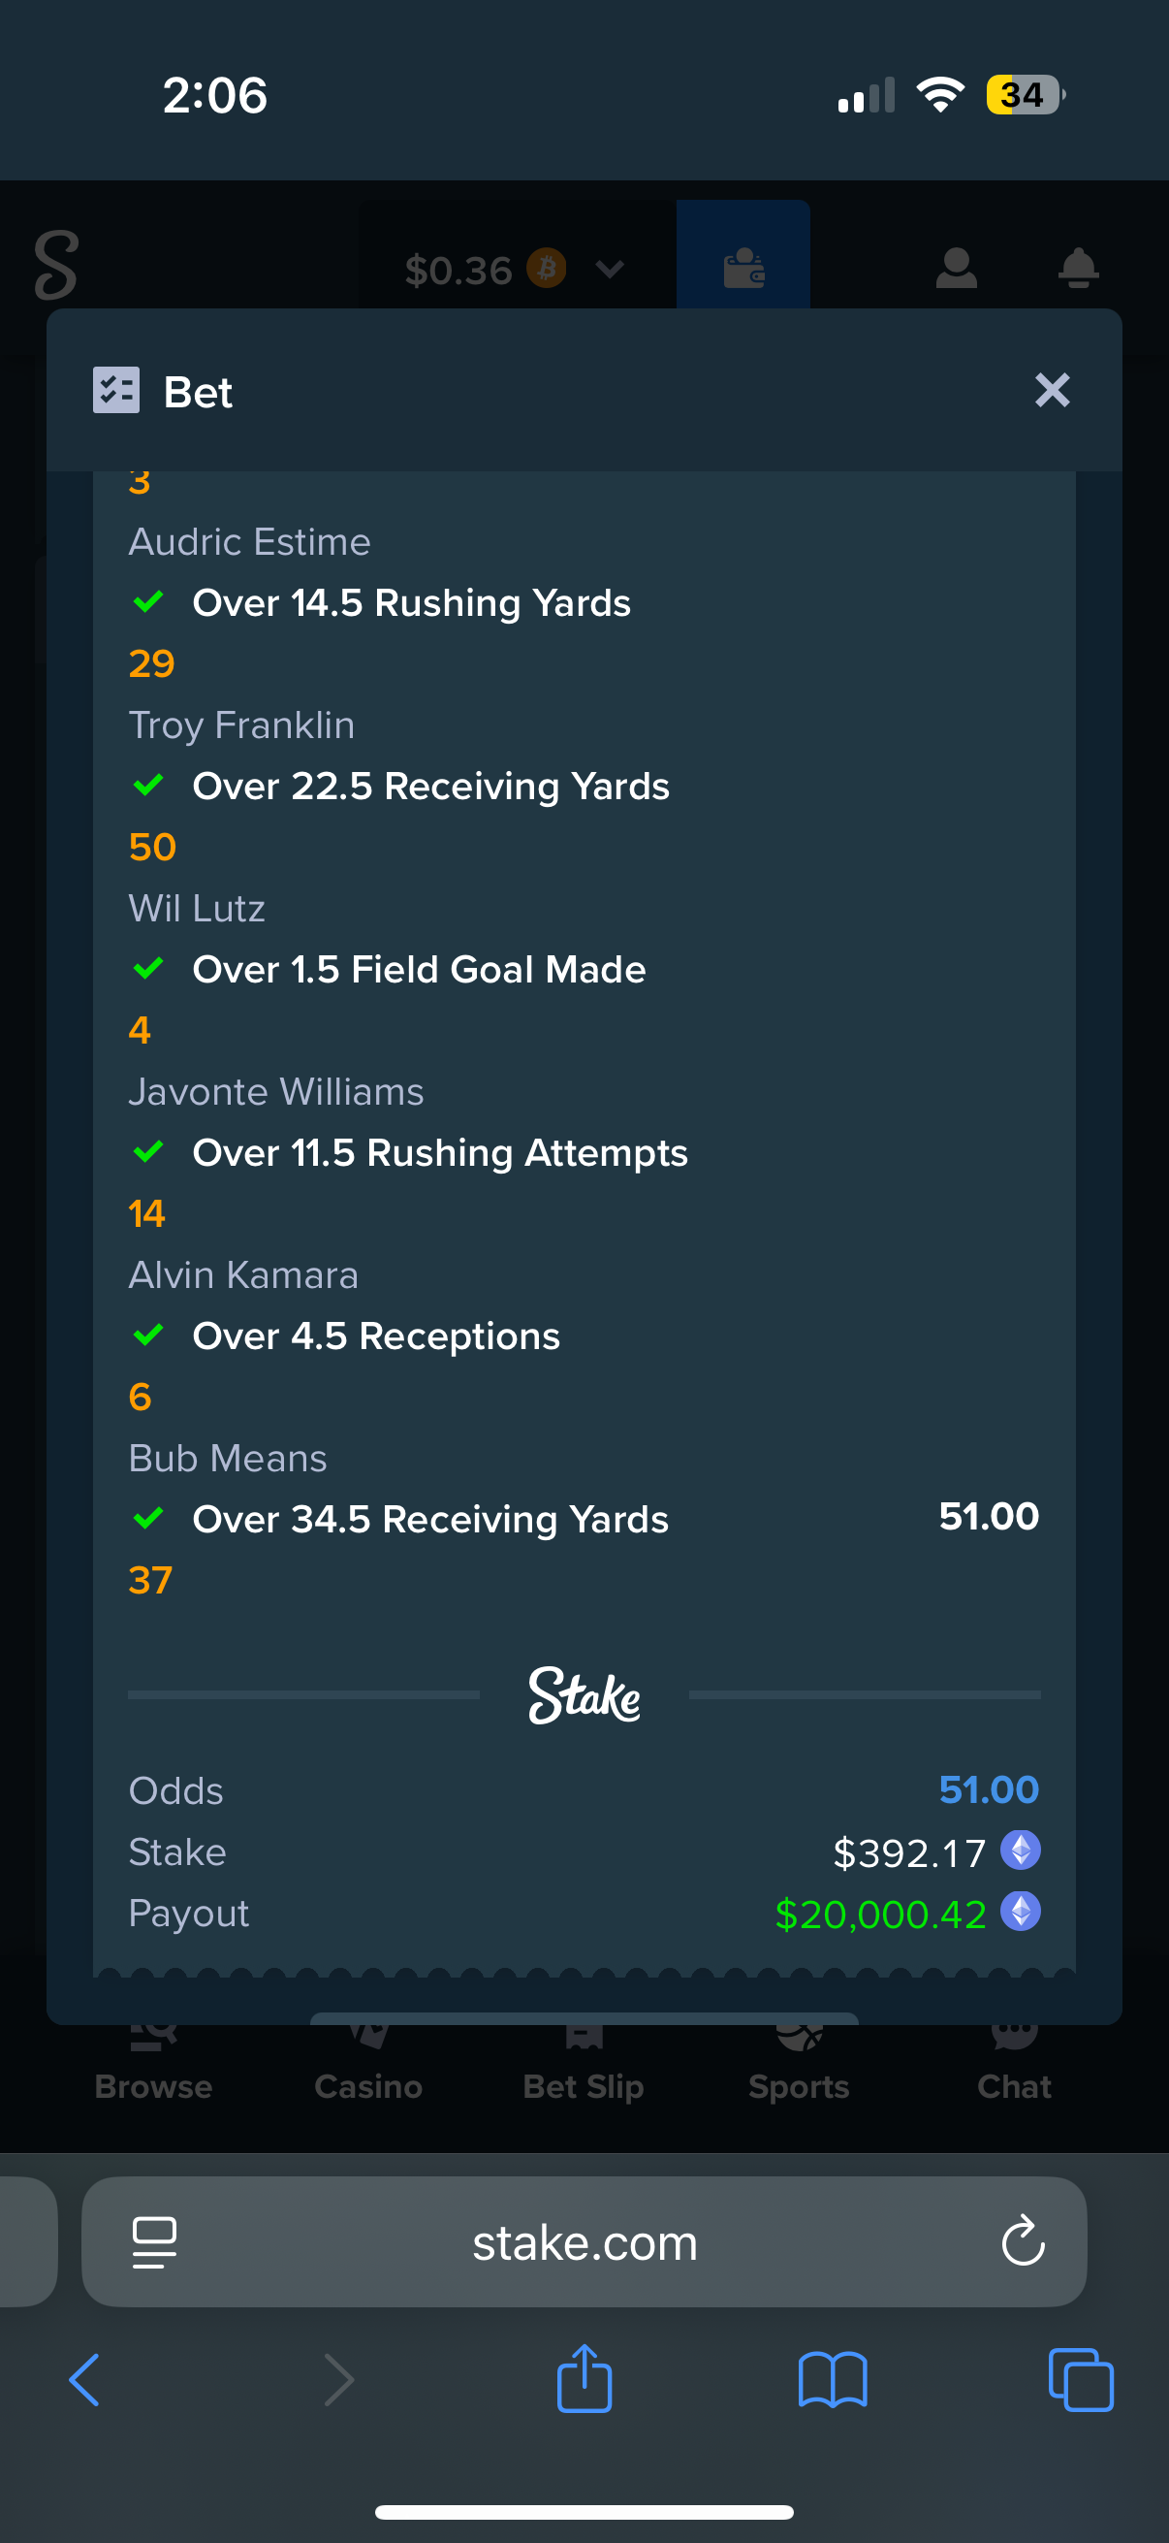Tap the Stake S logo
Viewport: 1169px width, 2543px height.
pos(56,265)
